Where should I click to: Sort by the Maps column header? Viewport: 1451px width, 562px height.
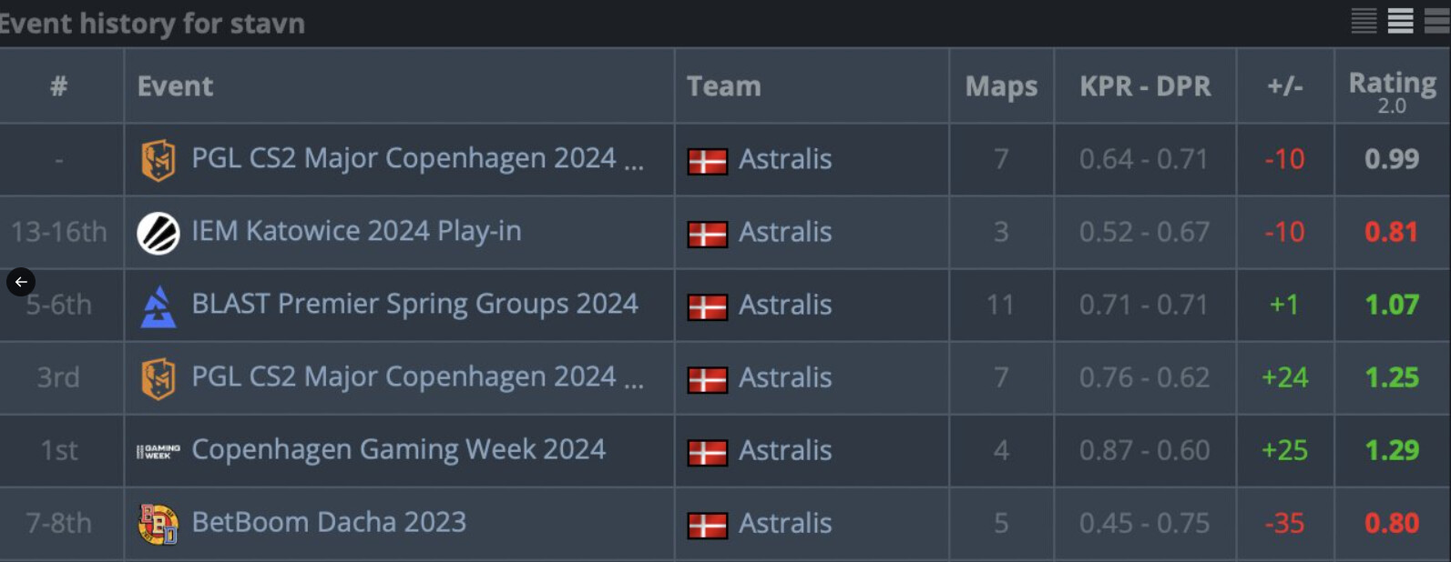1001,86
